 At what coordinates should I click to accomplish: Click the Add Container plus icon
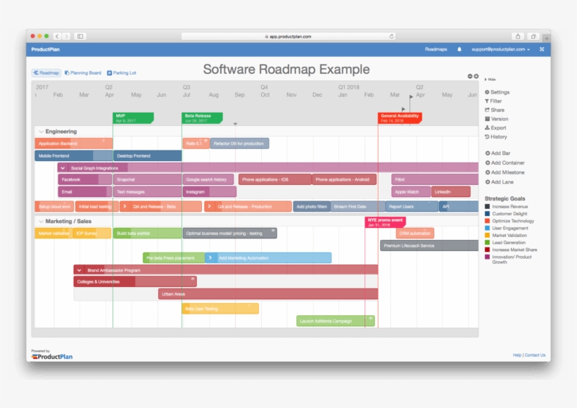tap(488, 162)
